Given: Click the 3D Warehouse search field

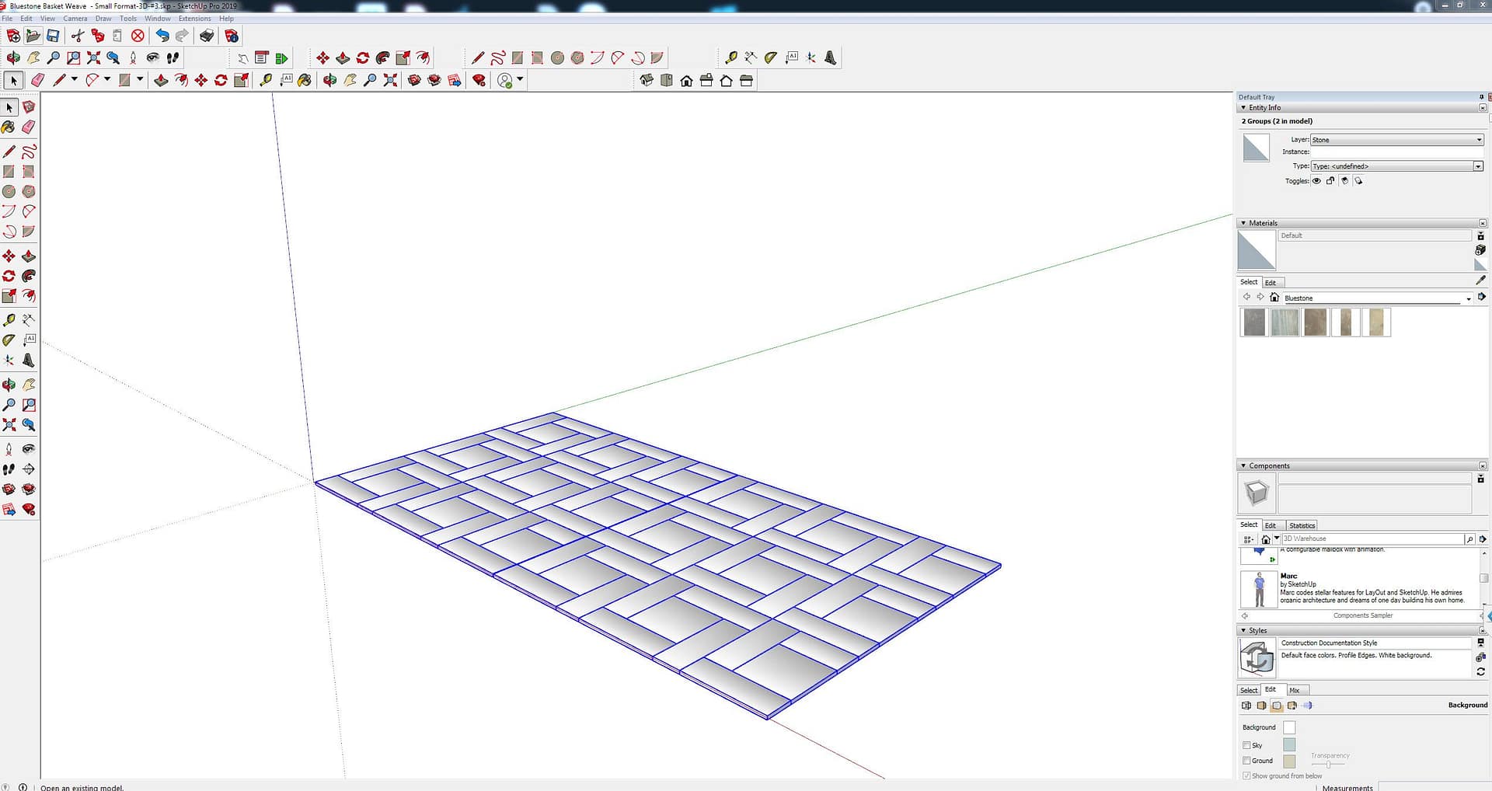Looking at the screenshot, I should tap(1372, 538).
